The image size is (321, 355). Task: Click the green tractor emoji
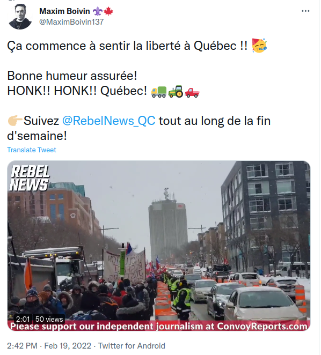pos(176,92)
